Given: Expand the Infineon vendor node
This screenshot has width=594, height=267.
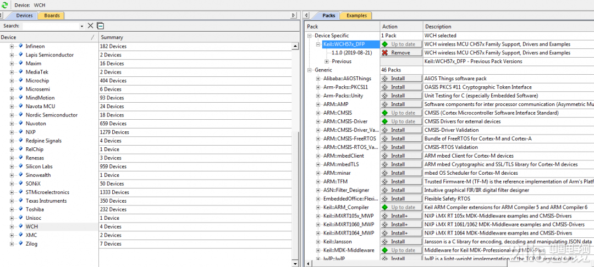Looking at the screenshot, I should [12, 47].
